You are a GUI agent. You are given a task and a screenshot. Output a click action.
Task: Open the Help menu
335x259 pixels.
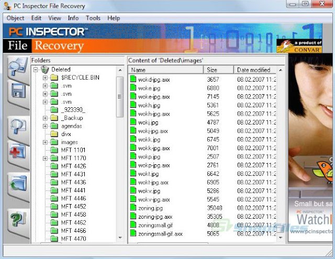114,18
